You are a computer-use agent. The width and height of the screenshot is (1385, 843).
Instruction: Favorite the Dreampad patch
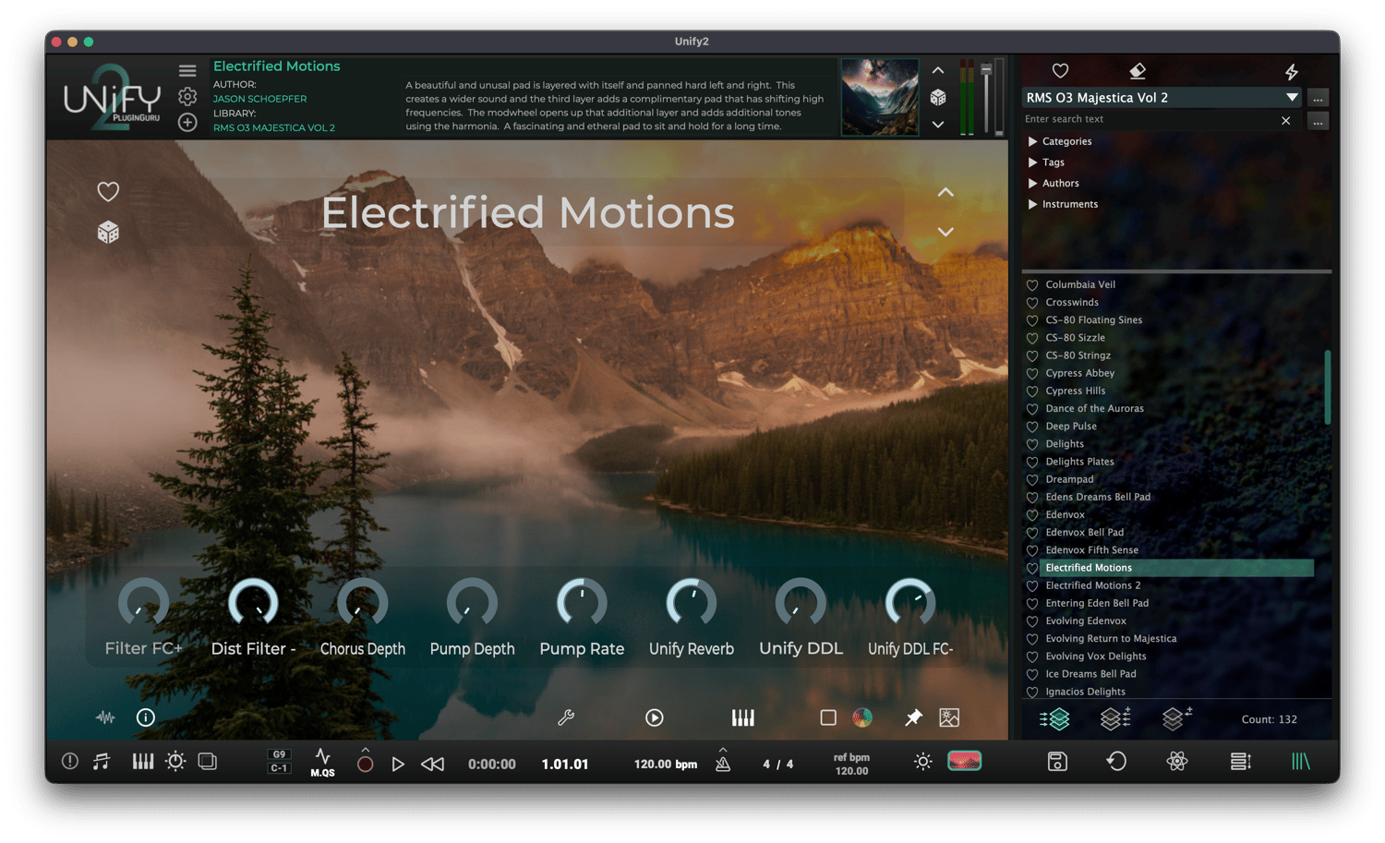[1032, 480]
